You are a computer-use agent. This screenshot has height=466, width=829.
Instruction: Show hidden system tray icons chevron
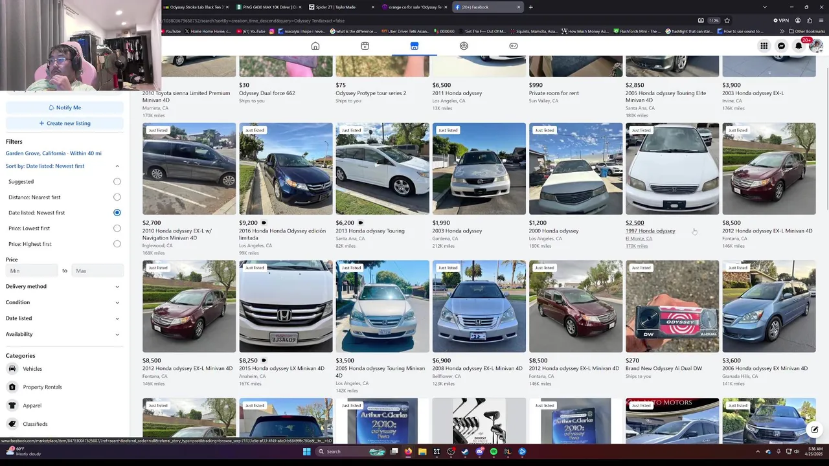pyautogui.click(x=758, y=452)
